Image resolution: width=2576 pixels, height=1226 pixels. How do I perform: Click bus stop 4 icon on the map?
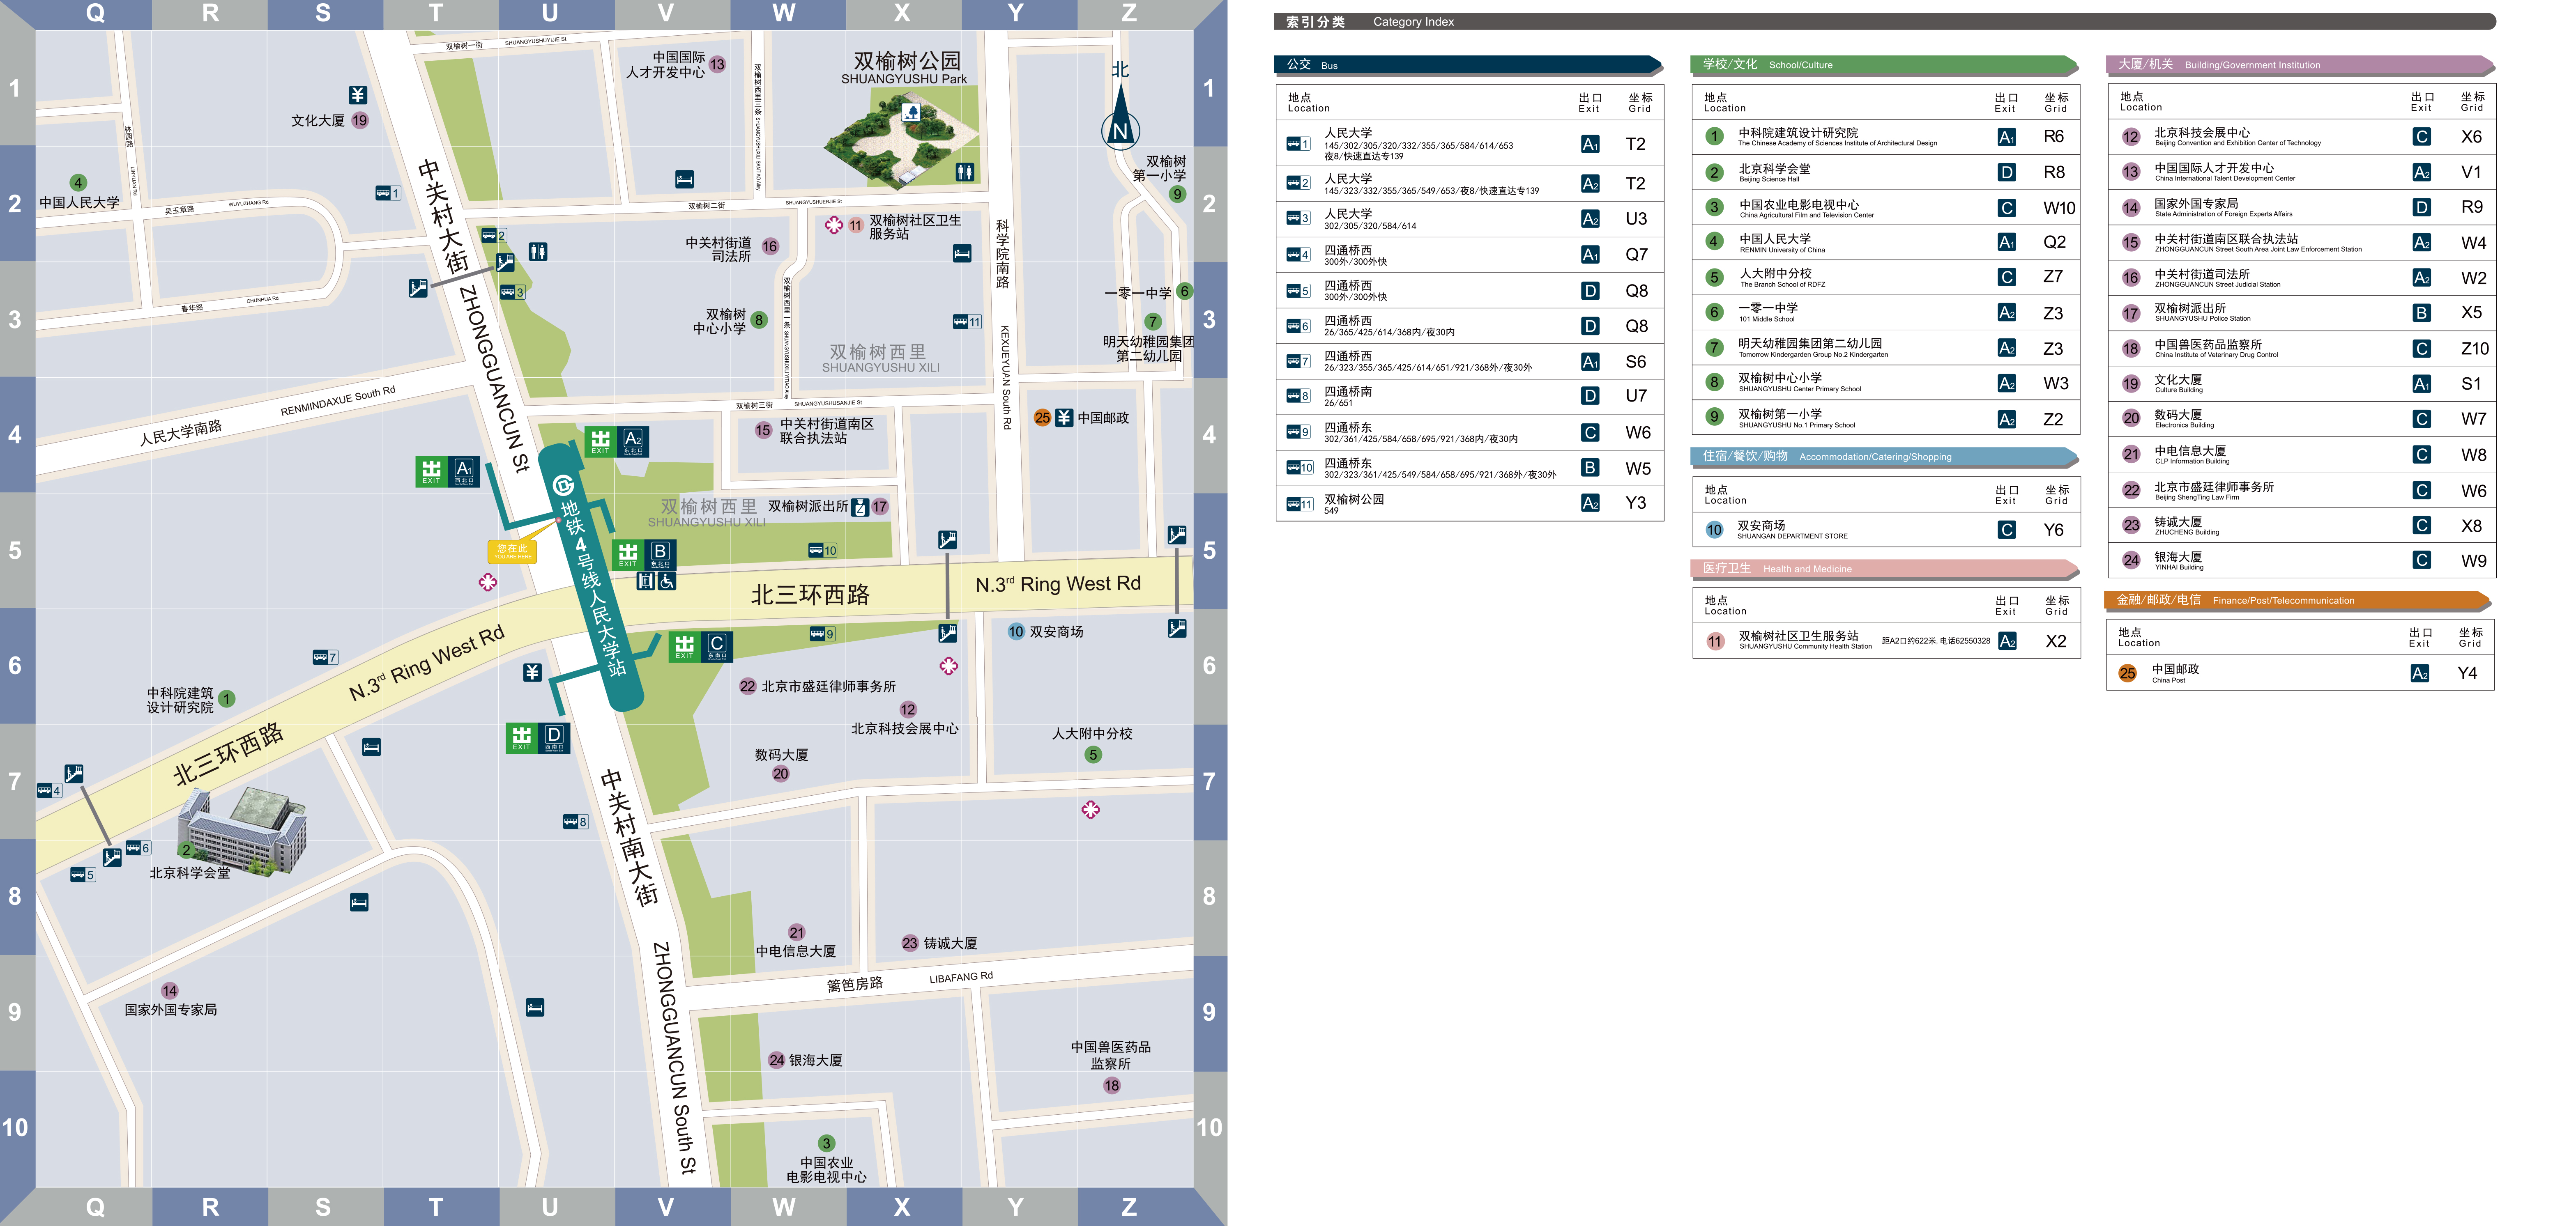coord(49,790)
